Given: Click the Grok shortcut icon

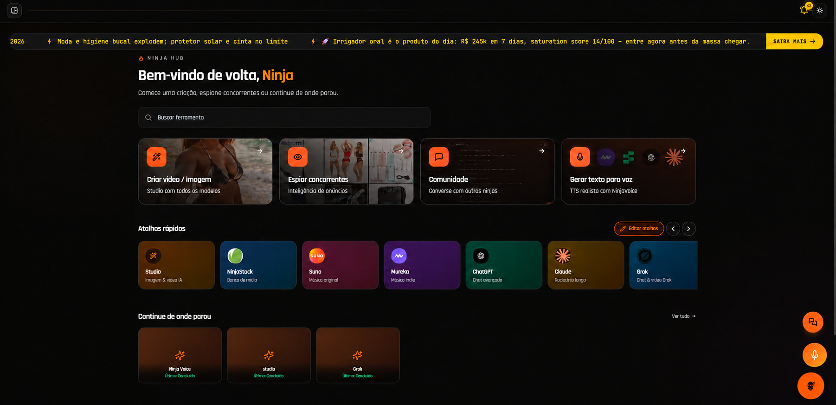Looking at the screenshot, I should click(x=644, y=256).
